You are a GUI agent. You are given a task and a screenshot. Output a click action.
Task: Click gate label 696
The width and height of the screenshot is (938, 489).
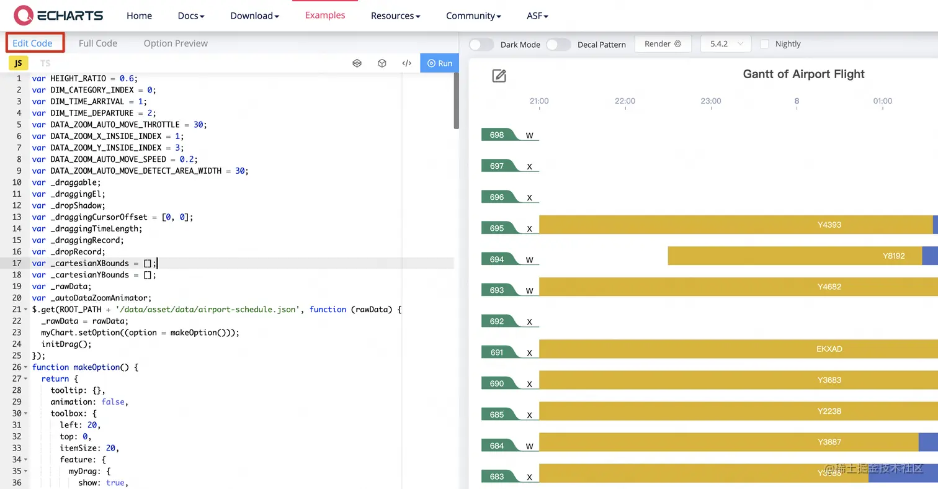point(497,197)
